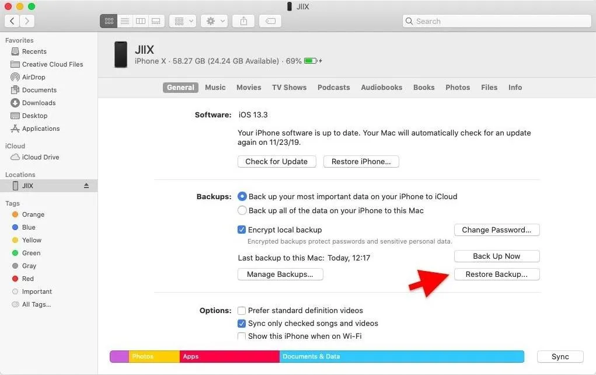Screen dimensions: 596x375
Task: Click the Apps segment in storage bar
Action: coord(229,356)
